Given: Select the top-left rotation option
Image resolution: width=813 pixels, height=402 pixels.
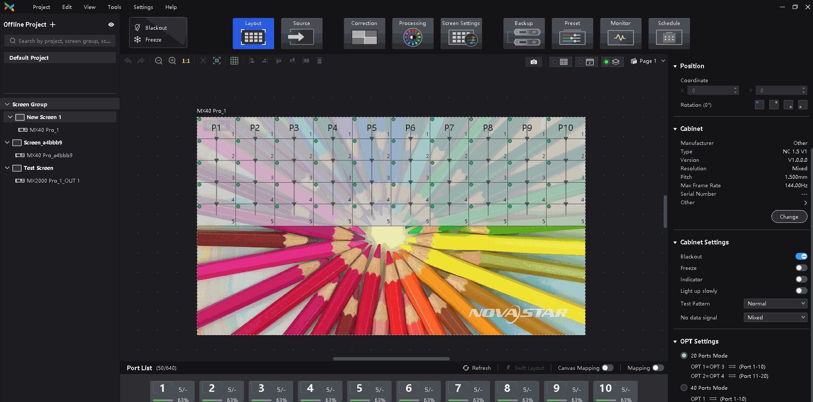Looking at the screenshot, I should 760,105.
